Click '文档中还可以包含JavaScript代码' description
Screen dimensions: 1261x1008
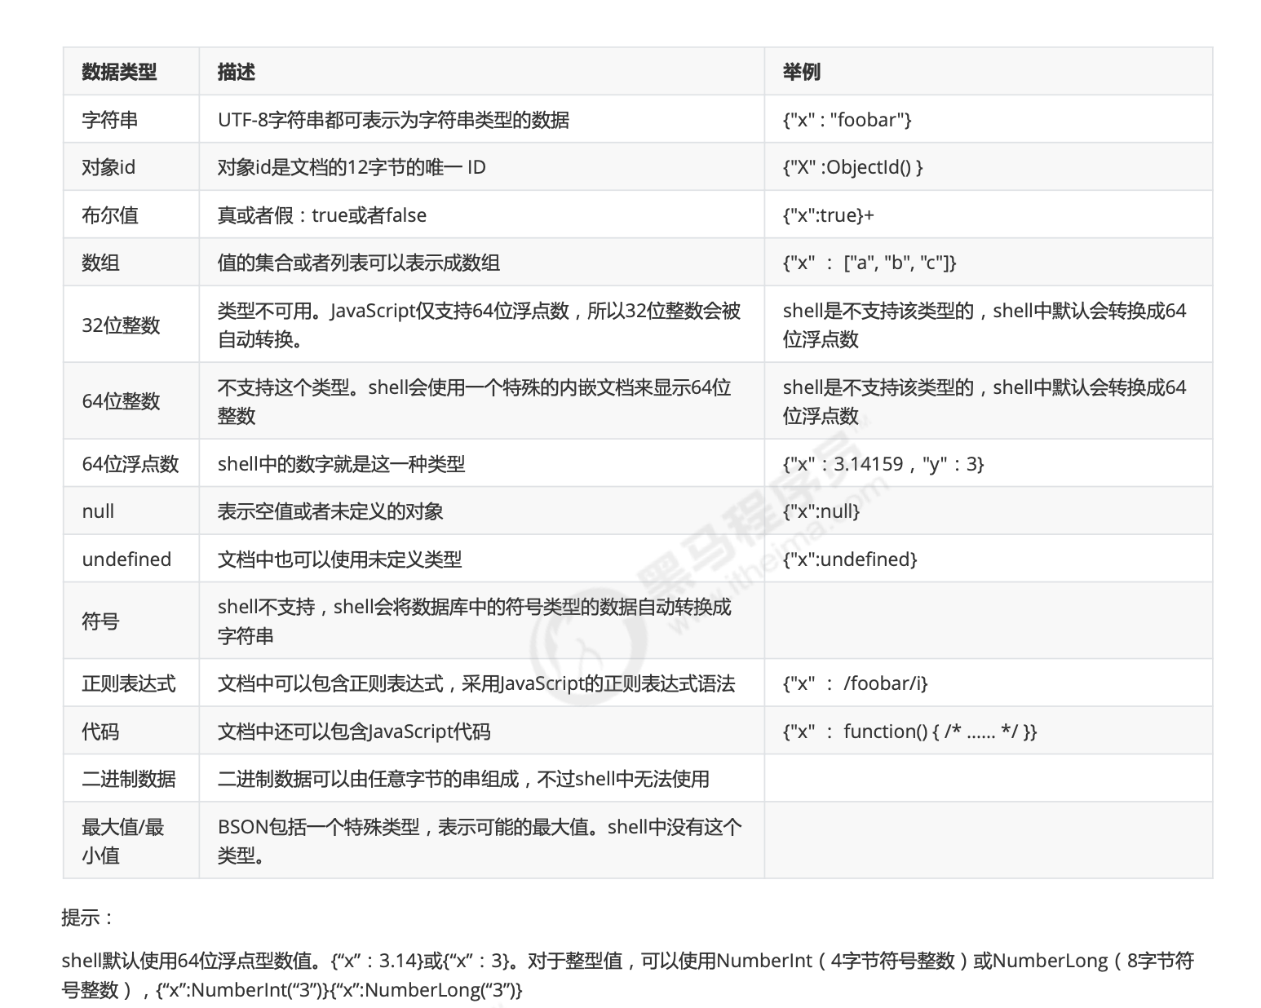click(354, 732)
